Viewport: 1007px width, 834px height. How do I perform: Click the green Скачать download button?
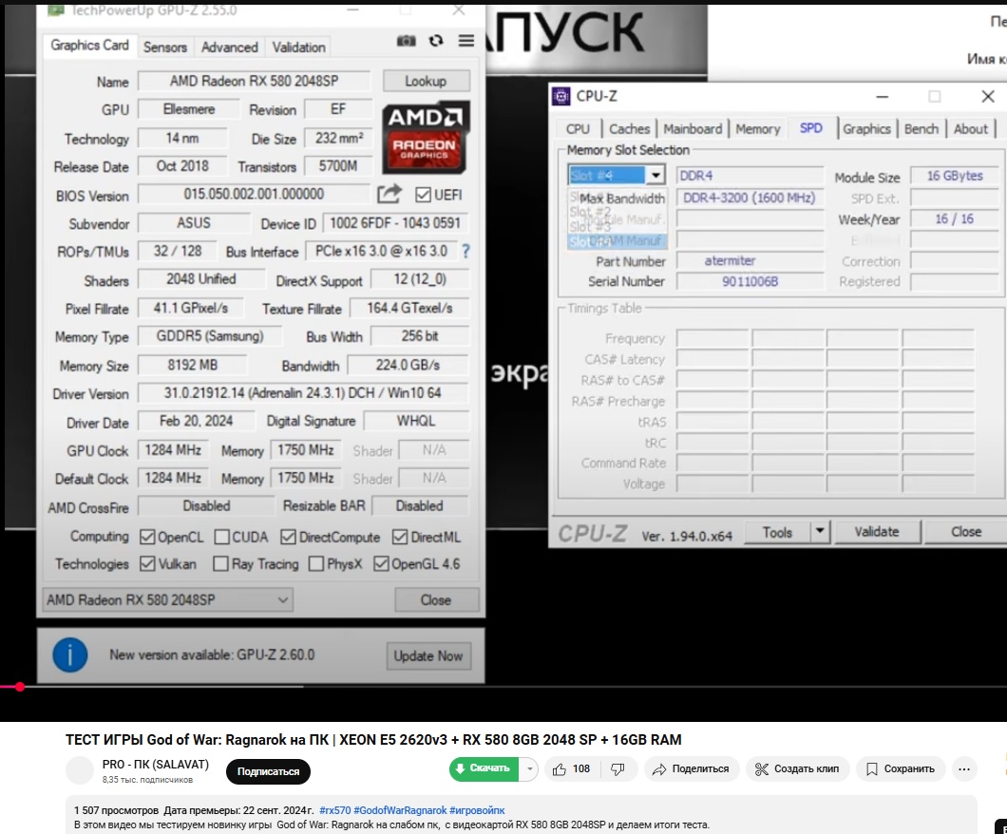(x=484, y=768)
